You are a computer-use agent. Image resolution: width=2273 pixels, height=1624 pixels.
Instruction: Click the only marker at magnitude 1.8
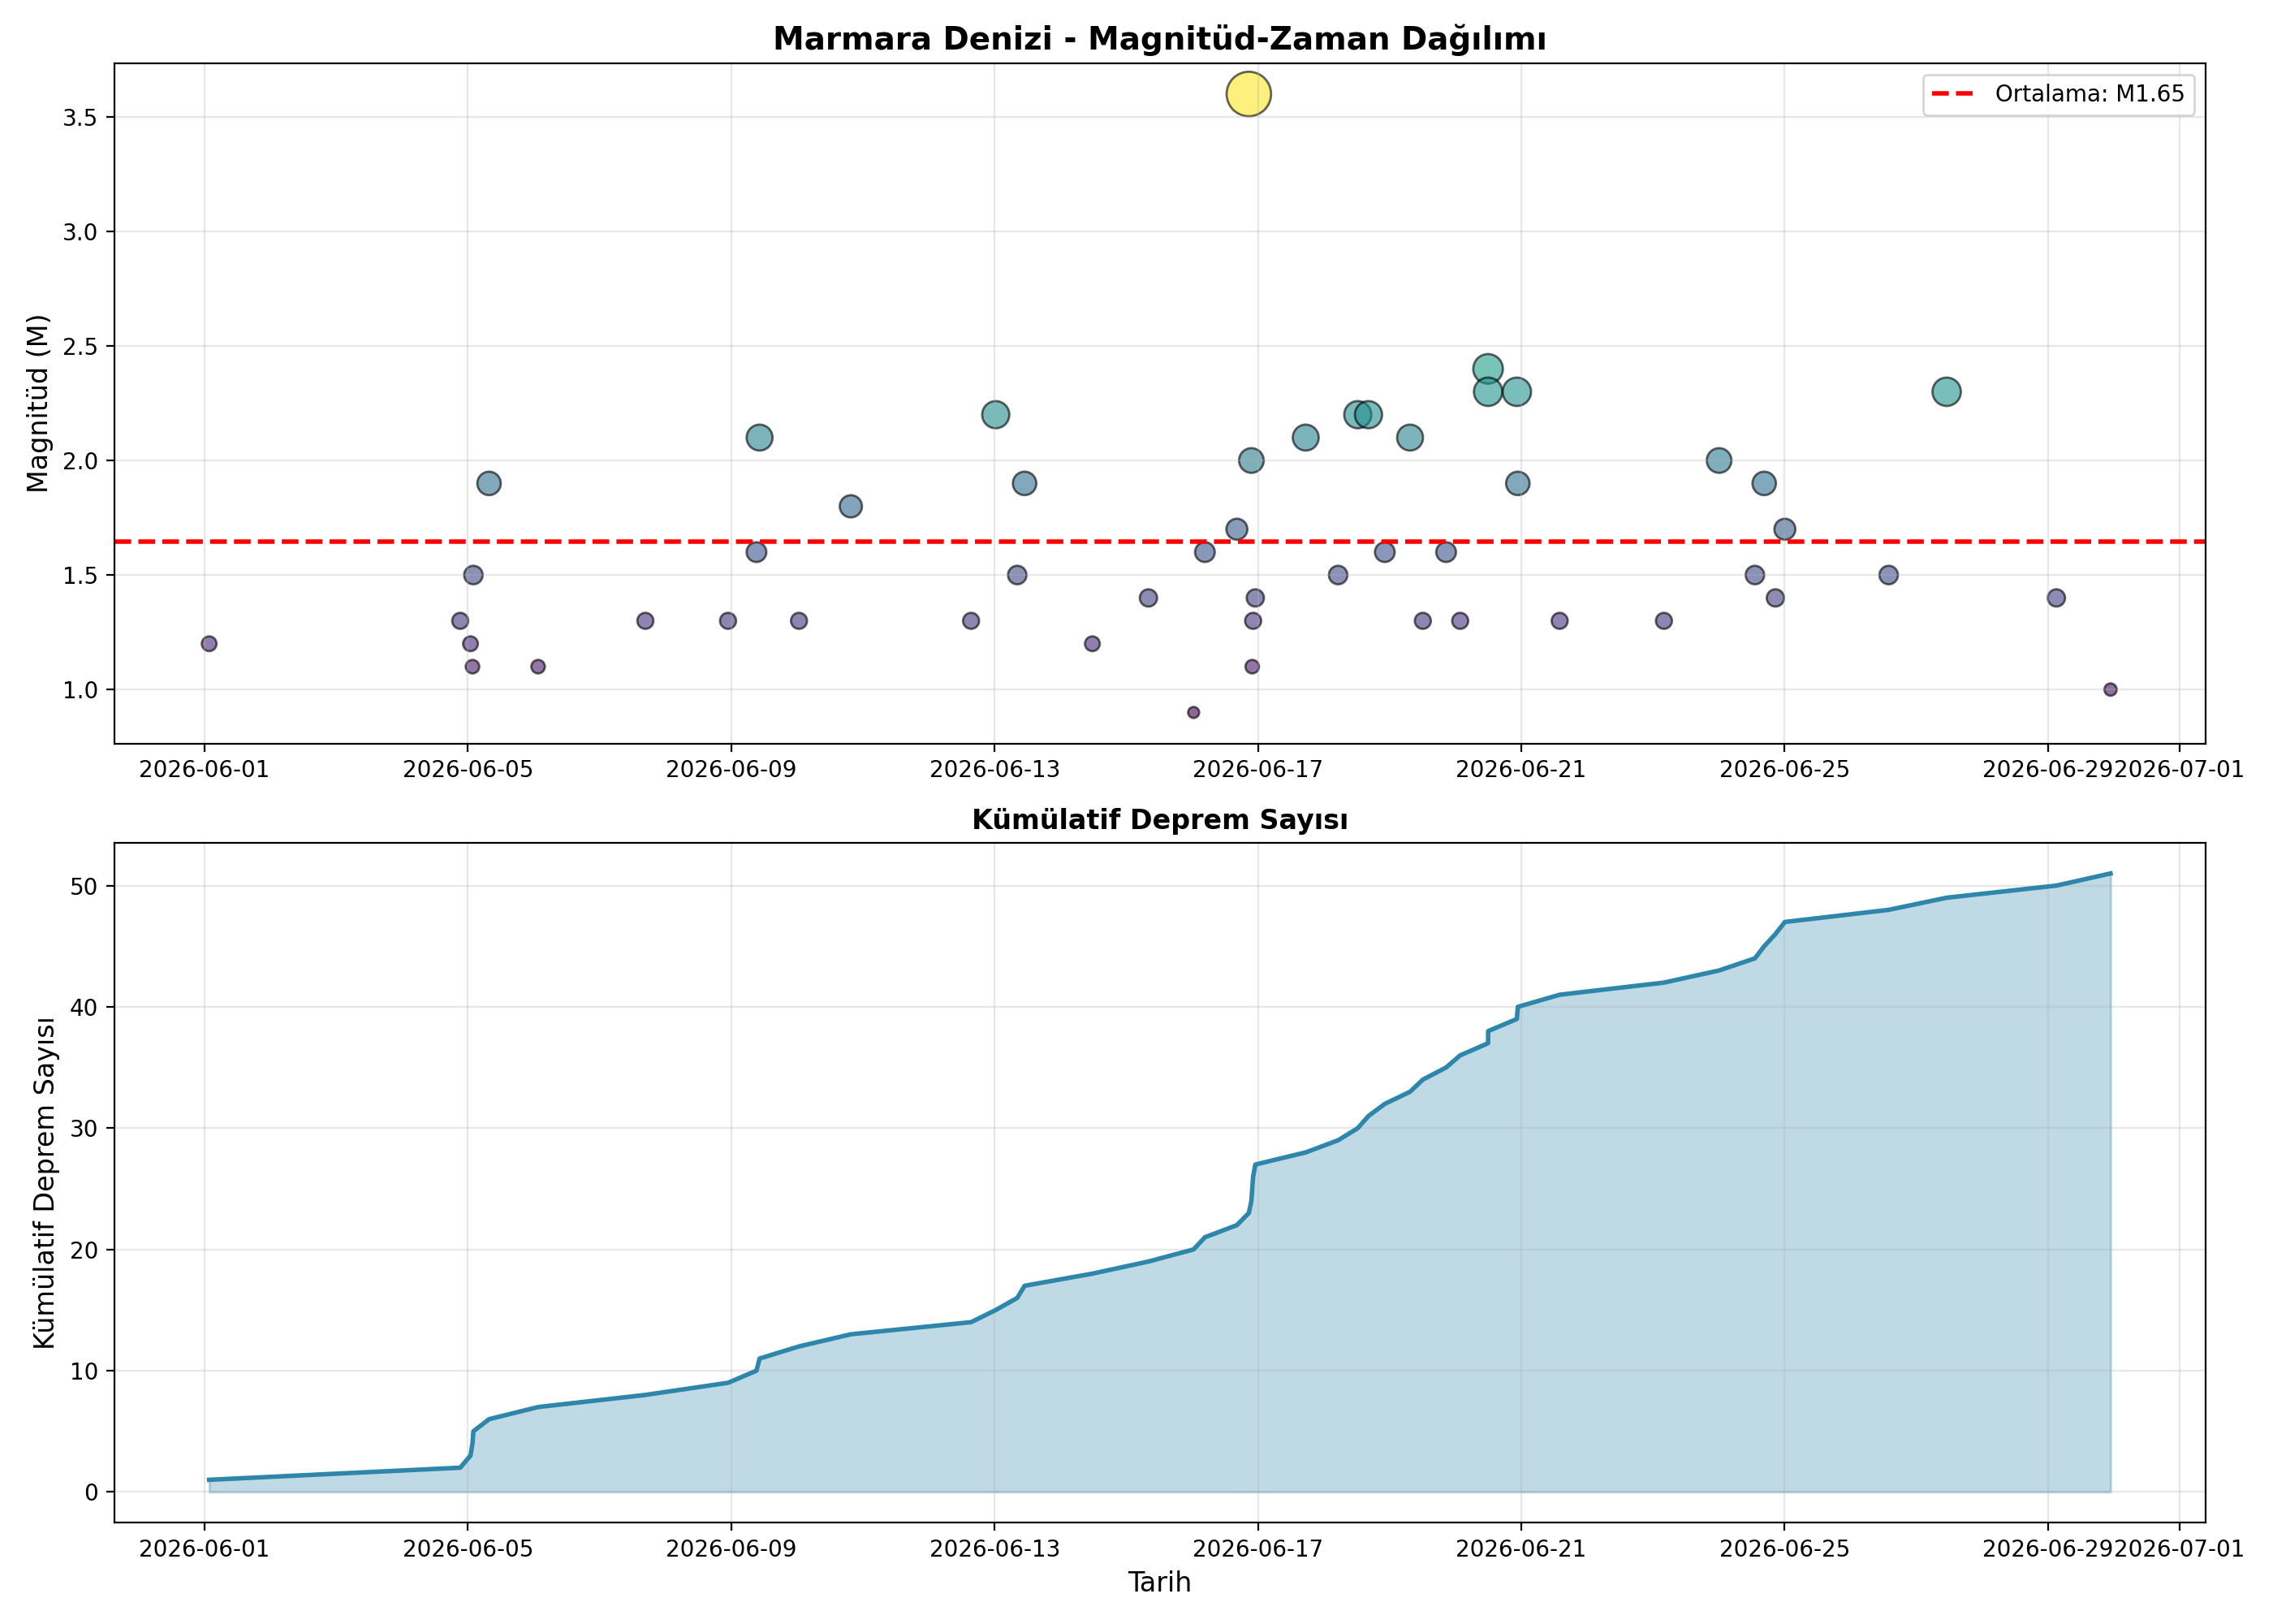[x=851, y=506]
